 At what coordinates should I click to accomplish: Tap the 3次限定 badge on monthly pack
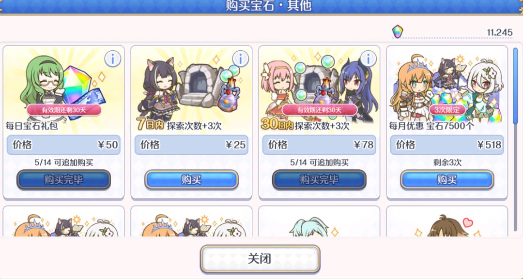[x=447, y=110]
